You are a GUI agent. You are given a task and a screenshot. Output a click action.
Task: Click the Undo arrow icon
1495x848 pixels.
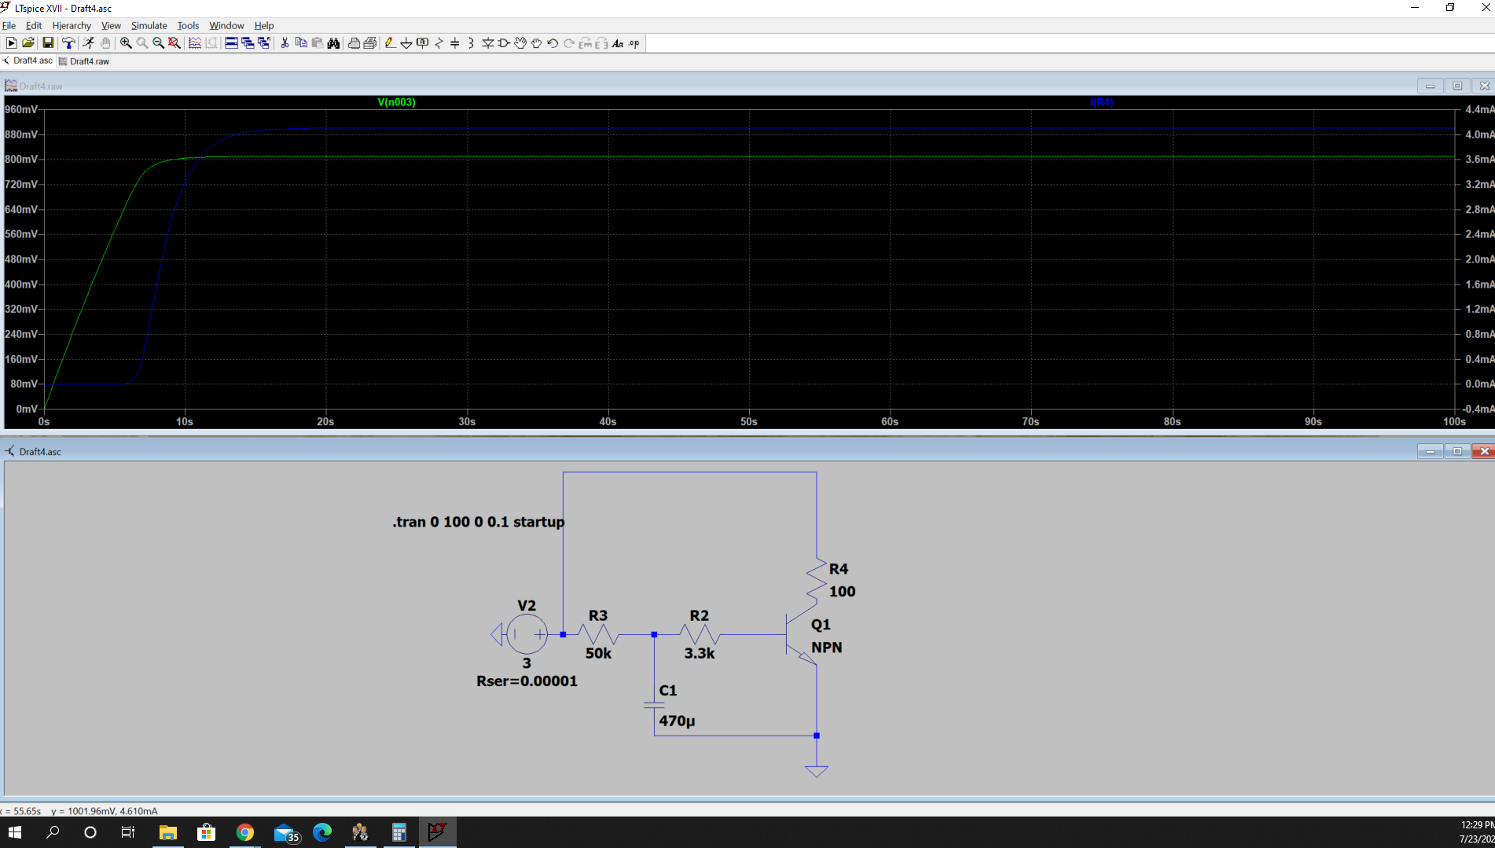[x=553, y=43]
